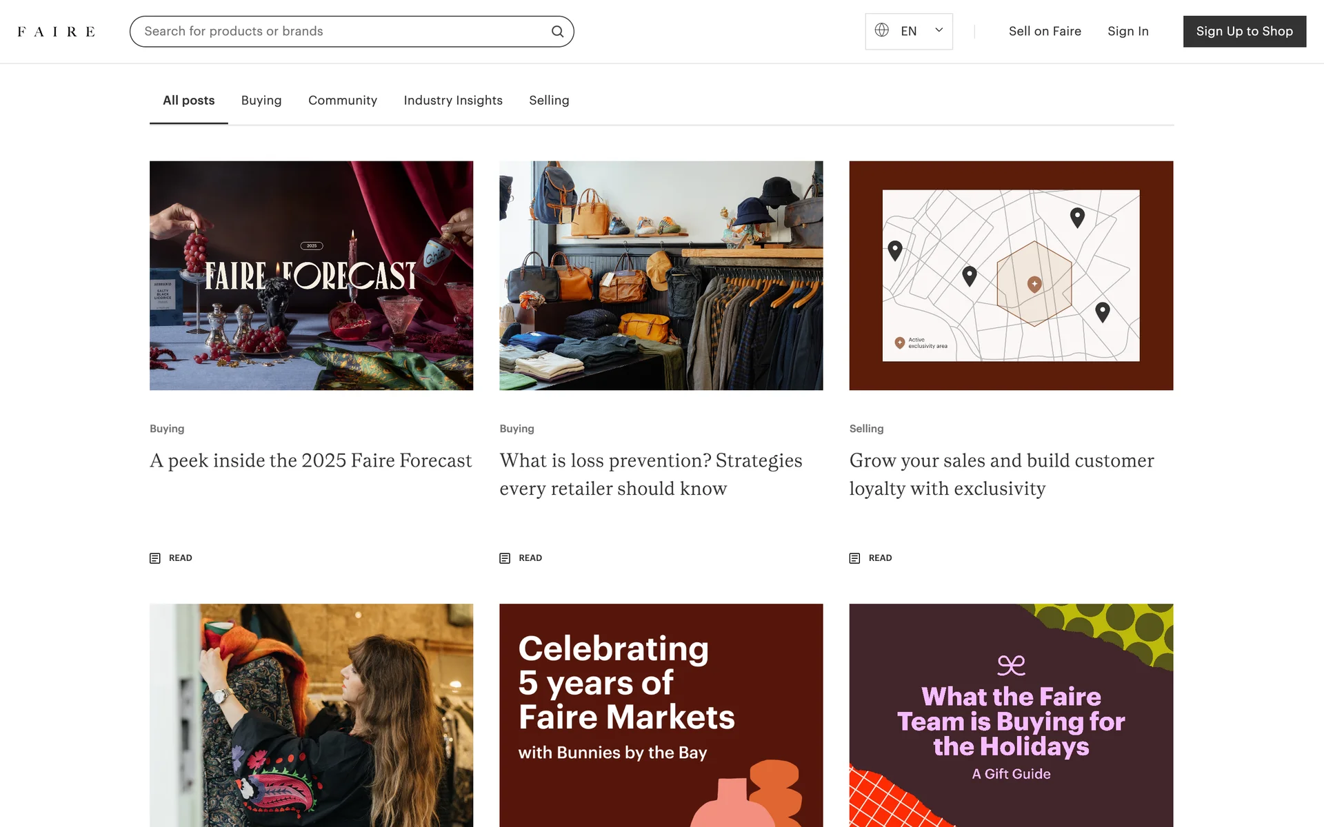The image size is (1324, 827).
Task: Open the exclusivity map thumbnail
Action: point(1011,276)
